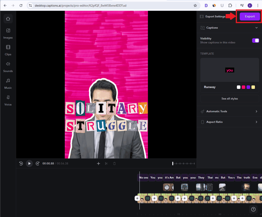Open Export Settings

(x=213, y=16)
